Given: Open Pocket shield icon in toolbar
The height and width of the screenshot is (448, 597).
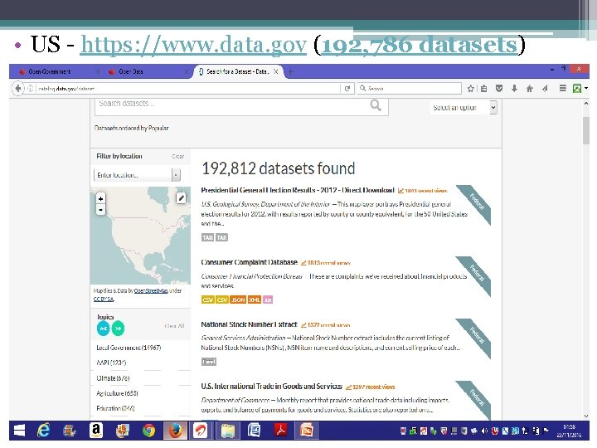Looking at the screenshot, I should click(499, 89).
